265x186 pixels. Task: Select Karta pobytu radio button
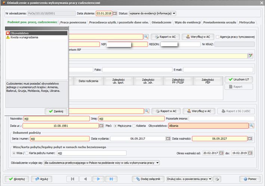click(27, 153)
